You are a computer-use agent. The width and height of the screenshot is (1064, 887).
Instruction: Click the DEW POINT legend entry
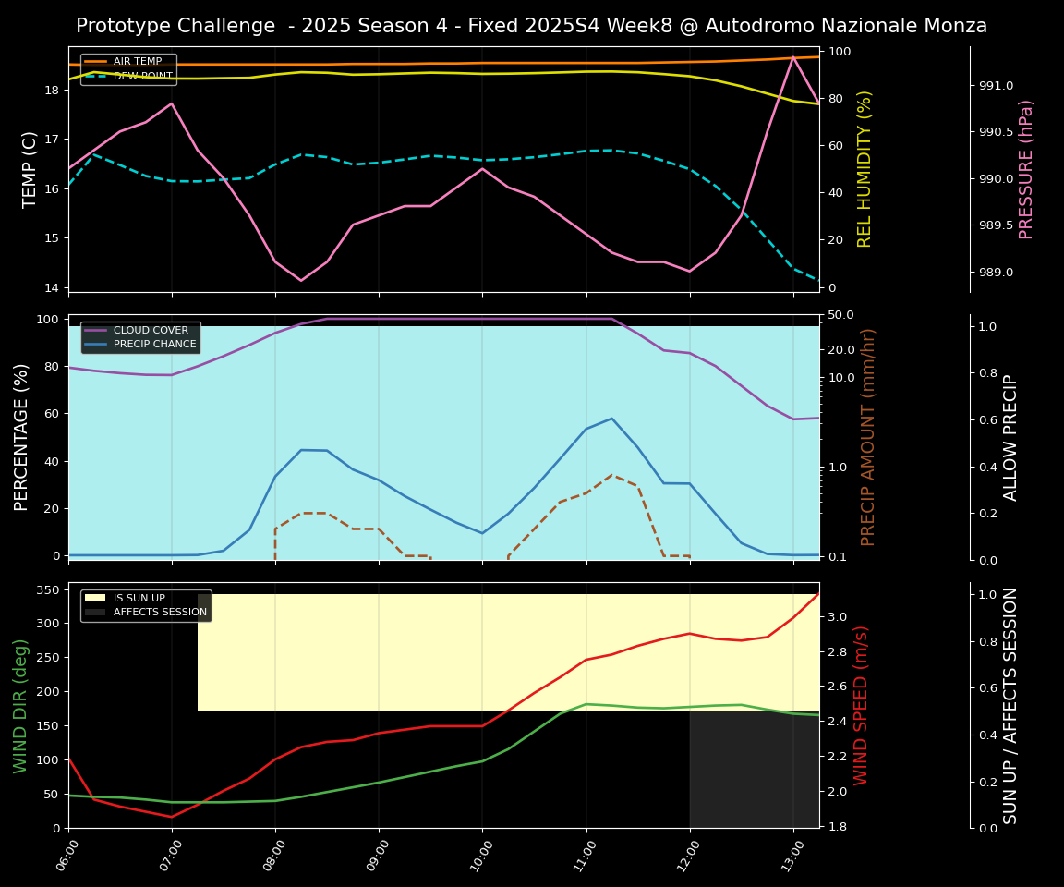142,77
